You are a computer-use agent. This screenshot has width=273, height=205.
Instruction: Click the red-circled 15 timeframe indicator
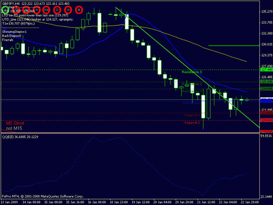pyautogui.click(x=16, y=10)
